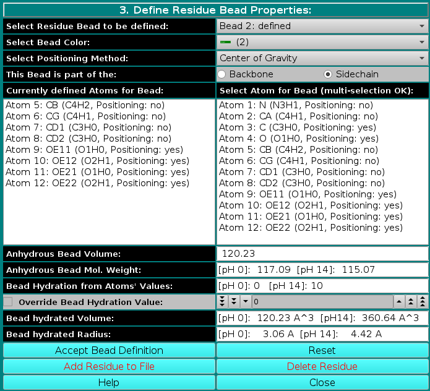The image size is (430, 391).
Task: Click Add Residue to File
Action: click(109, 366)
